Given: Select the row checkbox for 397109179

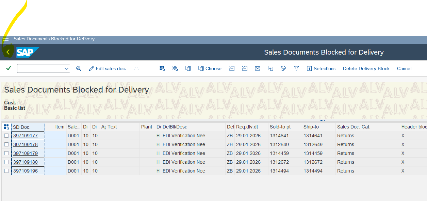Looking at the screenshot, I should click(x=6, y=153).
